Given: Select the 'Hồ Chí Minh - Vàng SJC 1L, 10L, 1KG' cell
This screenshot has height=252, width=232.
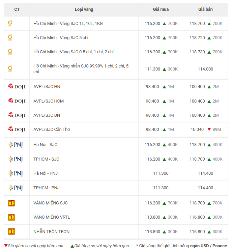Looking at the screenshot, I should tap(84, 24).
